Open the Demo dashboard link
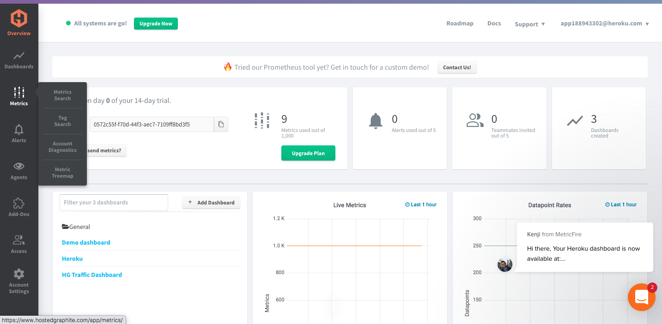This screenshot has width=662, height=324. tap(86, 242)
